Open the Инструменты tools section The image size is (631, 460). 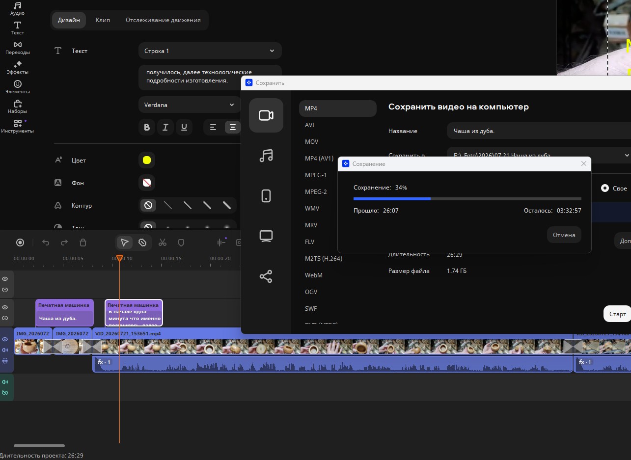point(17,126)
